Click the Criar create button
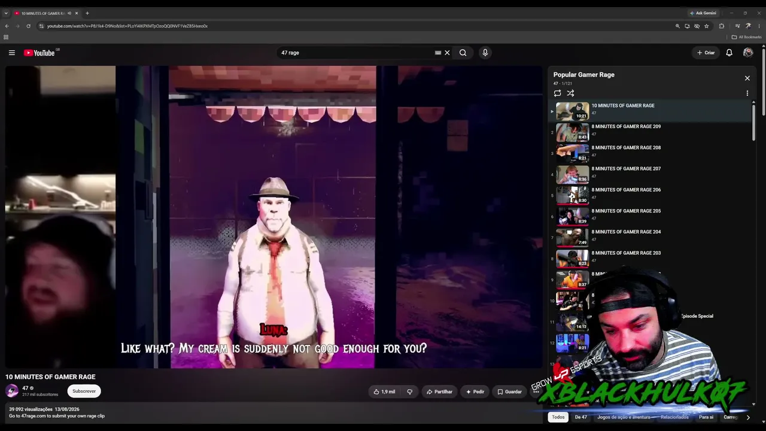This screenshot has height=431, width=766. [x=706, y=53]
